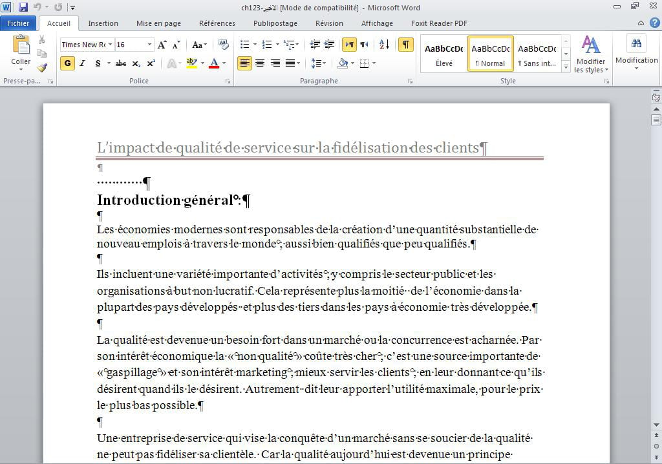Viewport: 662px width, 464px height.
Task: Open the Word help question mark
Action: (x=654, y=23)
